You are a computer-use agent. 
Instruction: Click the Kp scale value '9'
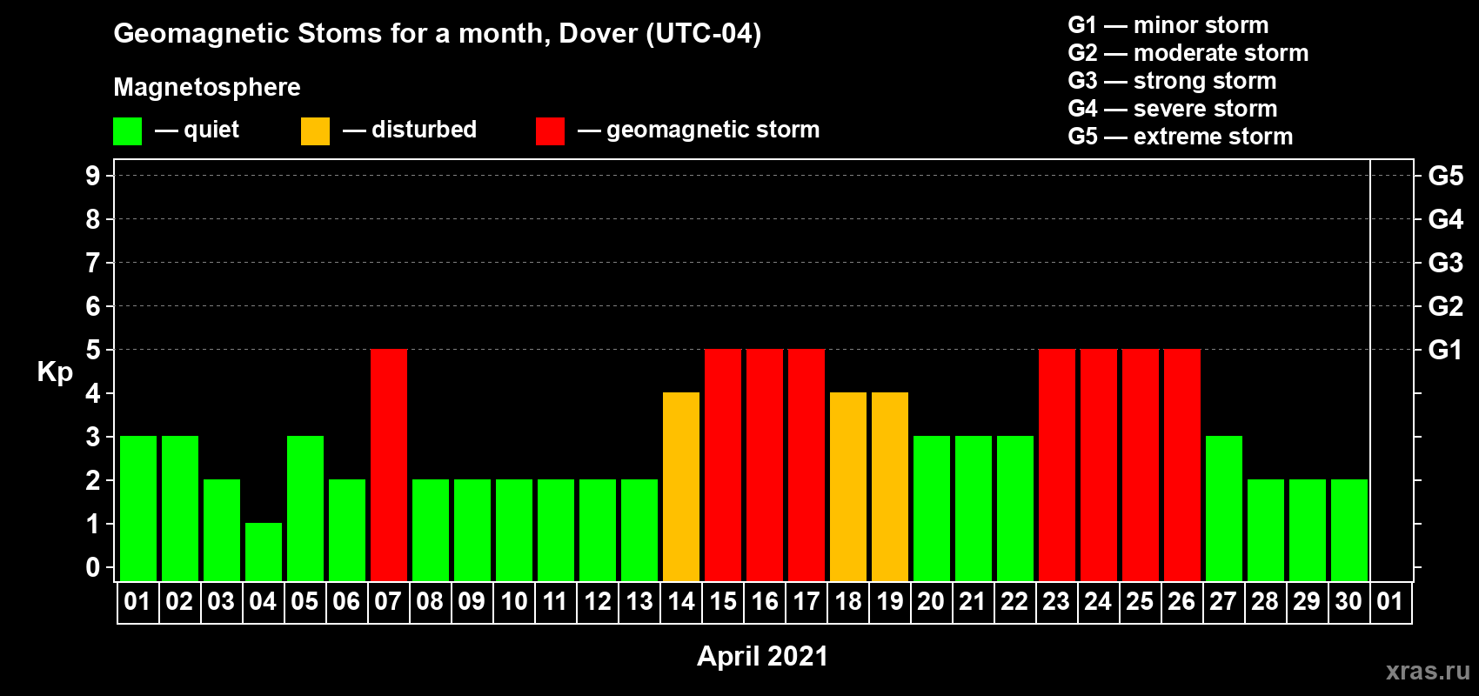93,176
